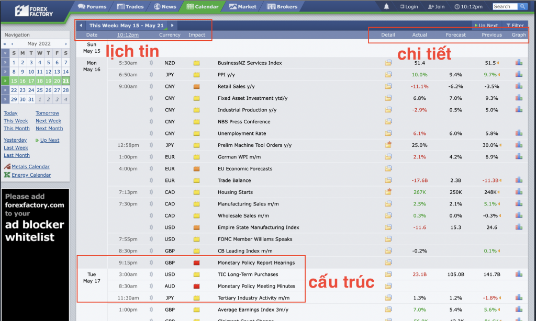Click the Tertiary Industry Activity m/m event
Image resolution: width=536 pixels, height=321 pixels.
pos(254,298)
